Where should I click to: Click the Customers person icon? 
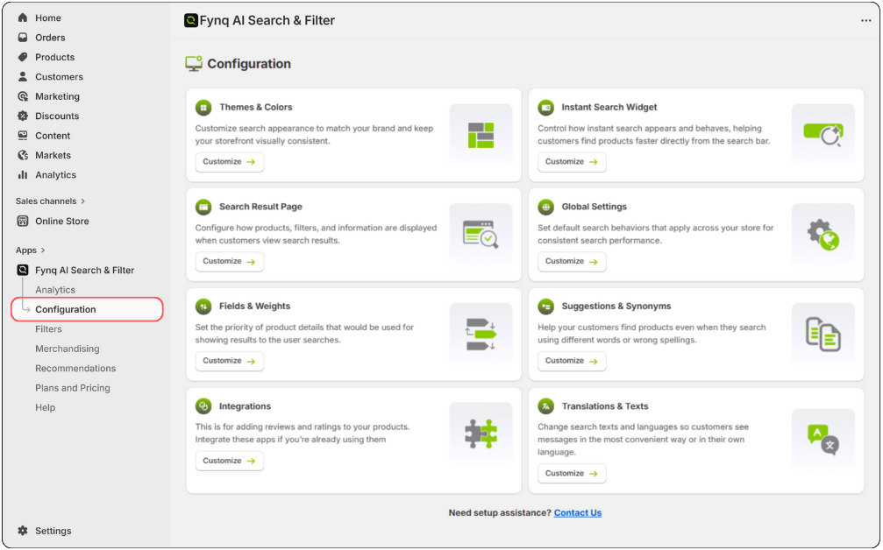(x=23, y=76)
